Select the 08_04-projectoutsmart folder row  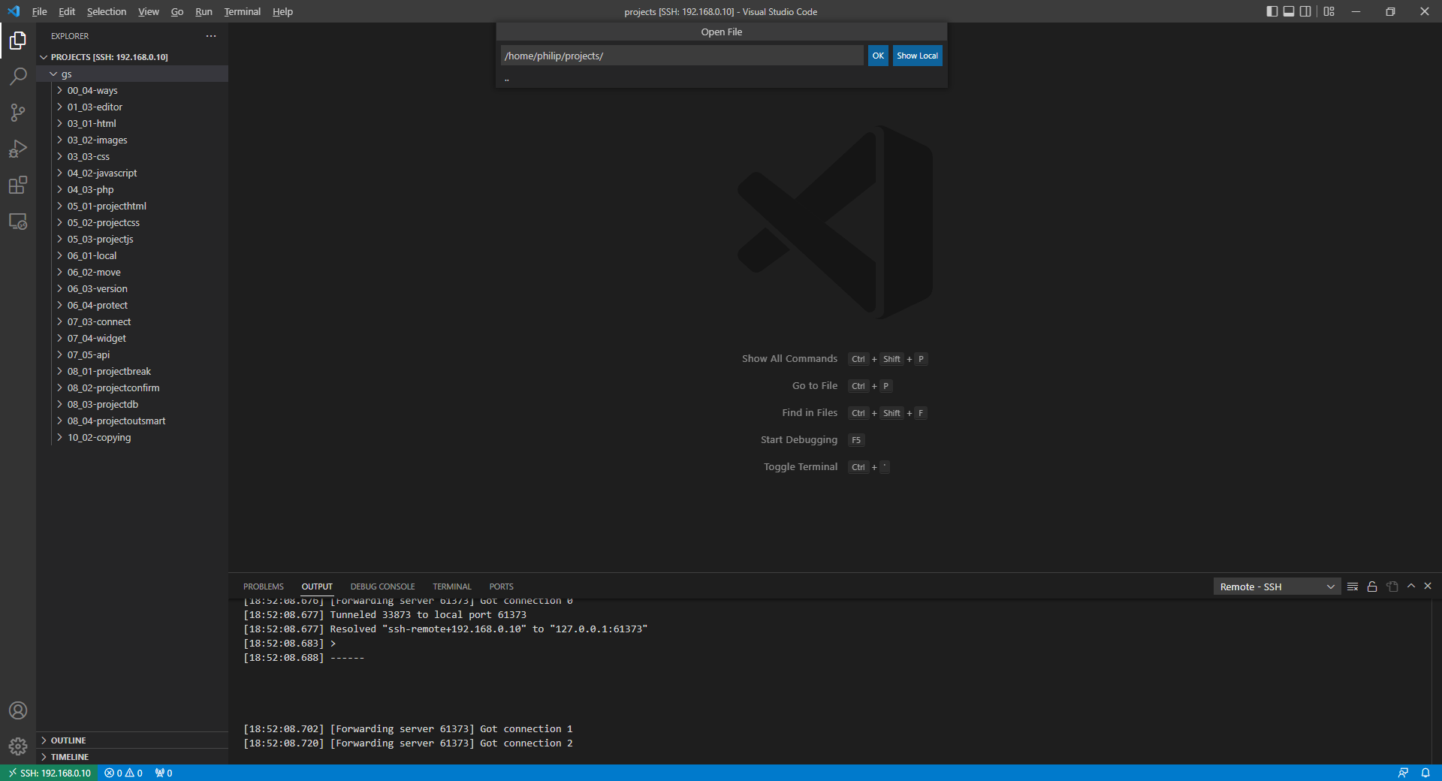tap(132, 421)
